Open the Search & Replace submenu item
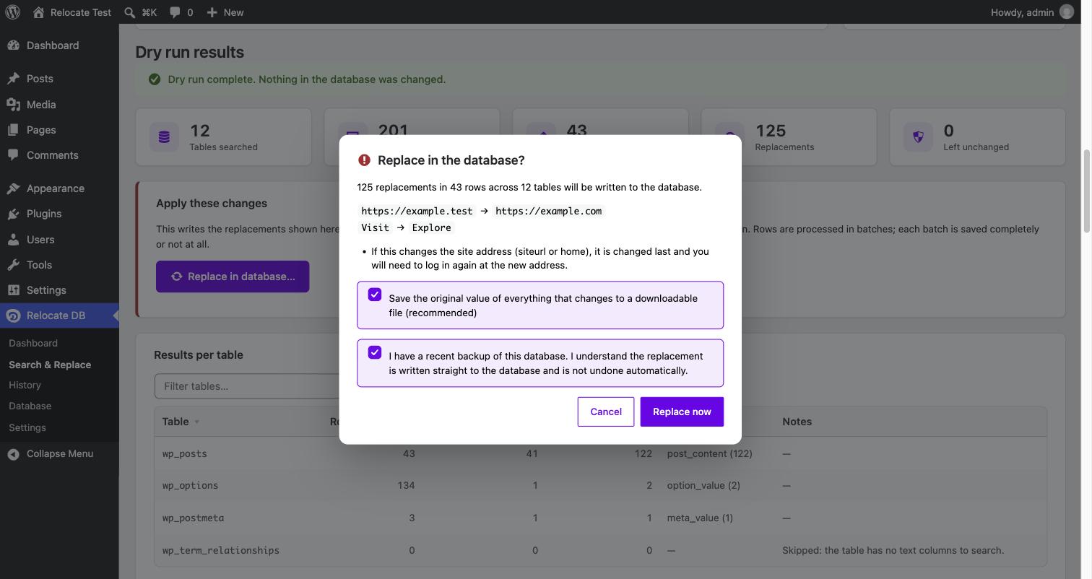The image size is (1092, 579). [50, 365]
